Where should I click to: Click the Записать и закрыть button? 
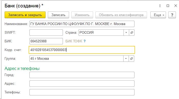[x=25, y=15]
